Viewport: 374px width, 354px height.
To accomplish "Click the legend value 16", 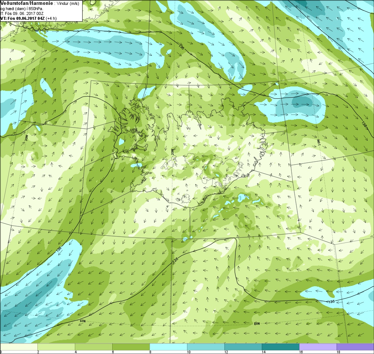I will [x=301, y=352].
